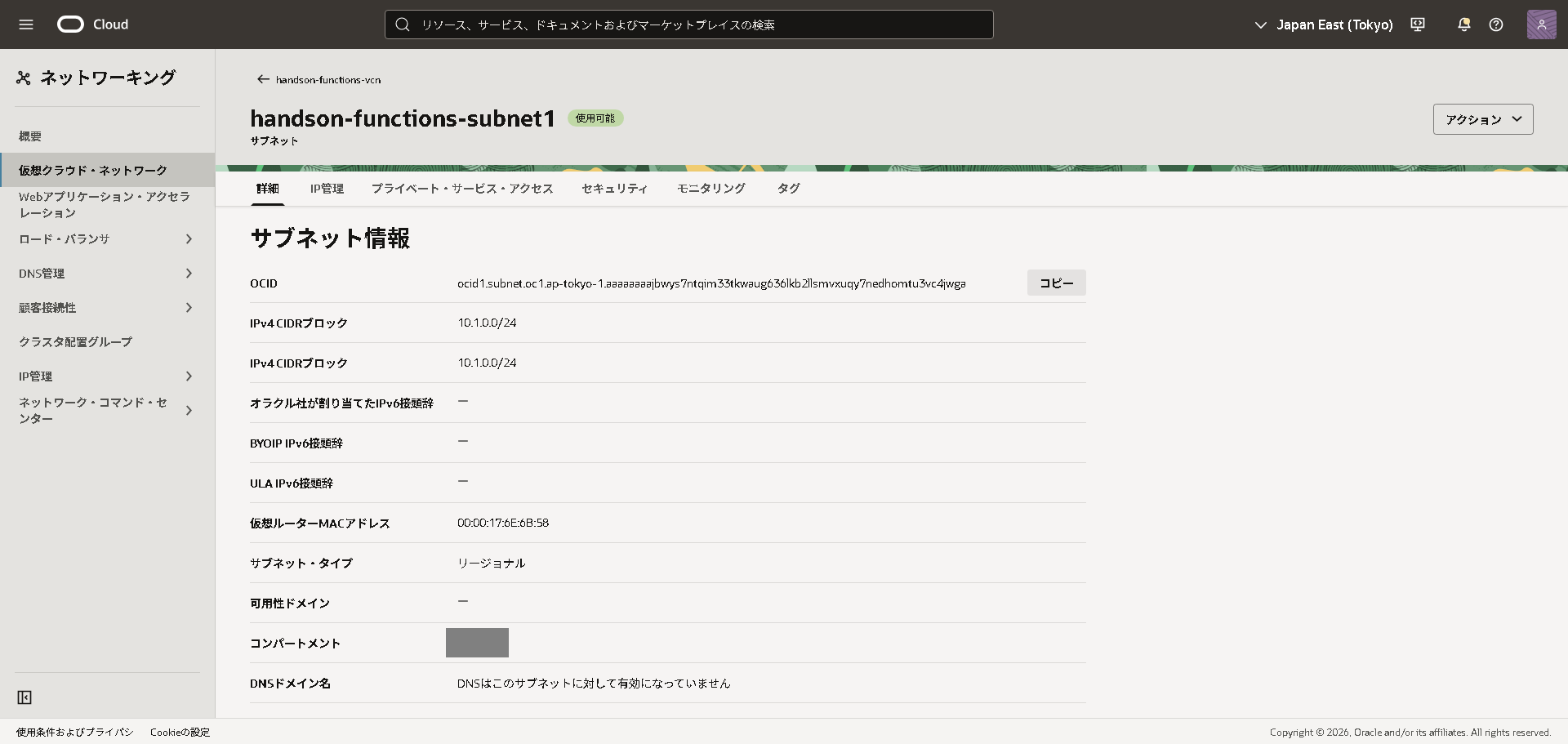Expand IP管理 sidebar submenu
Image resolution: width=1568 pixels, height=744 pixels.
pos(189,376)
